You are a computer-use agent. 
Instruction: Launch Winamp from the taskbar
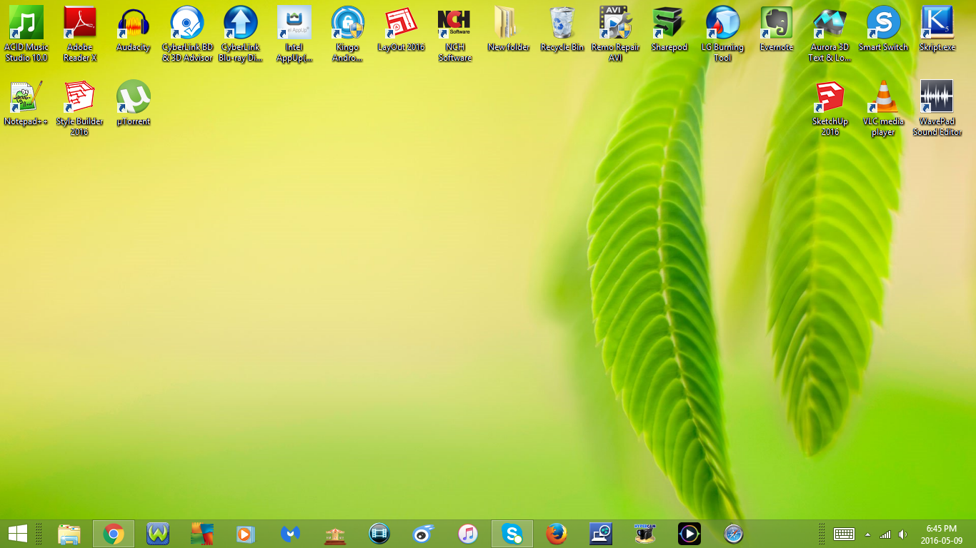(158, 534)
